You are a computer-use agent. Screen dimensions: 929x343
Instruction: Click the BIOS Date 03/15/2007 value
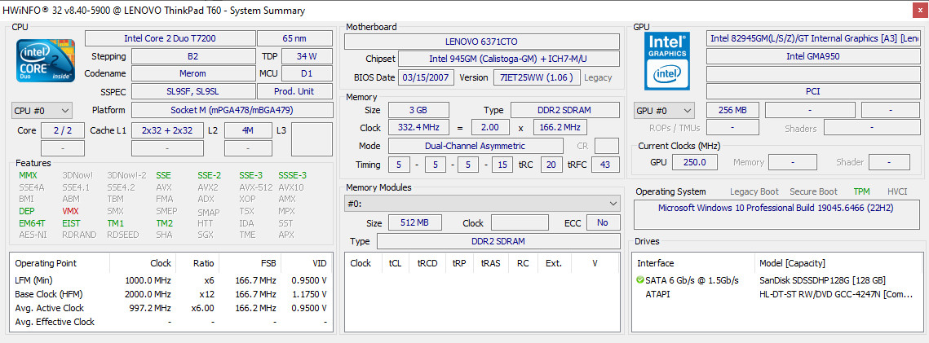click(427, 77)
